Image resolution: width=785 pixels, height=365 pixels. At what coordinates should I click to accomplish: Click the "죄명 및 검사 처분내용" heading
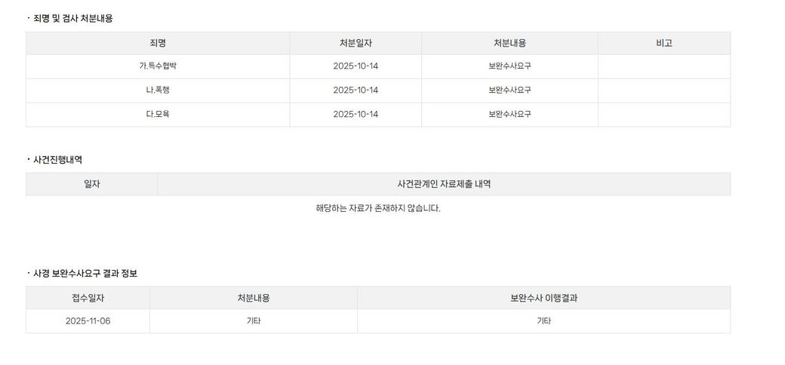click(x=73, y=19)
